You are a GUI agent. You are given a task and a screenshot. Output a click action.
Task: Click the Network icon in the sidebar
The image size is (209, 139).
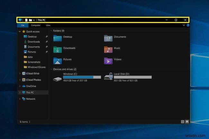[24, 99]
